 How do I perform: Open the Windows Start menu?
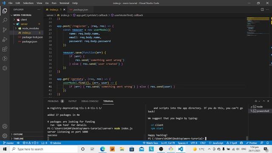pos(5,149)
